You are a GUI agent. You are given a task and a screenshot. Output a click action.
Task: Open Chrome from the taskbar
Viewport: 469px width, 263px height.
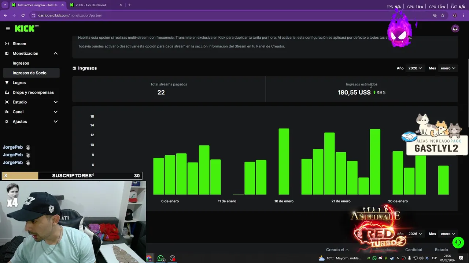pos(149,258)
